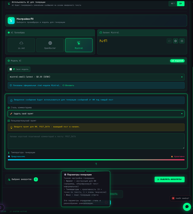Click the wallet icon beside Баланс Mistral

click(x=101, y=32)
